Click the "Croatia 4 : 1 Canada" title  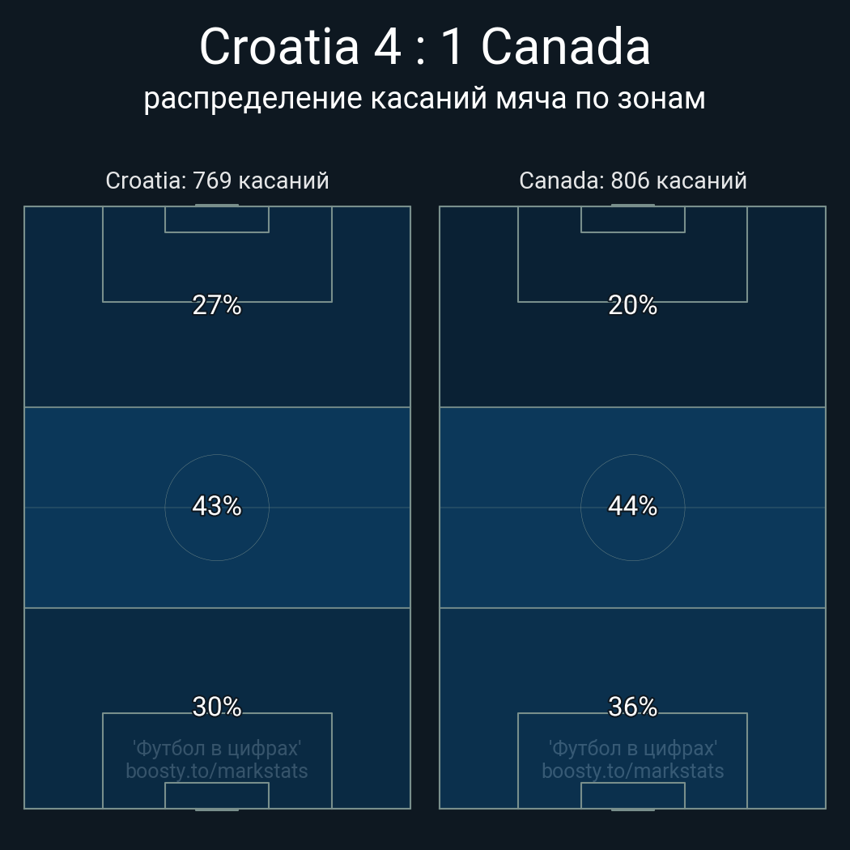pyautogui.click(x=424, y=47)
